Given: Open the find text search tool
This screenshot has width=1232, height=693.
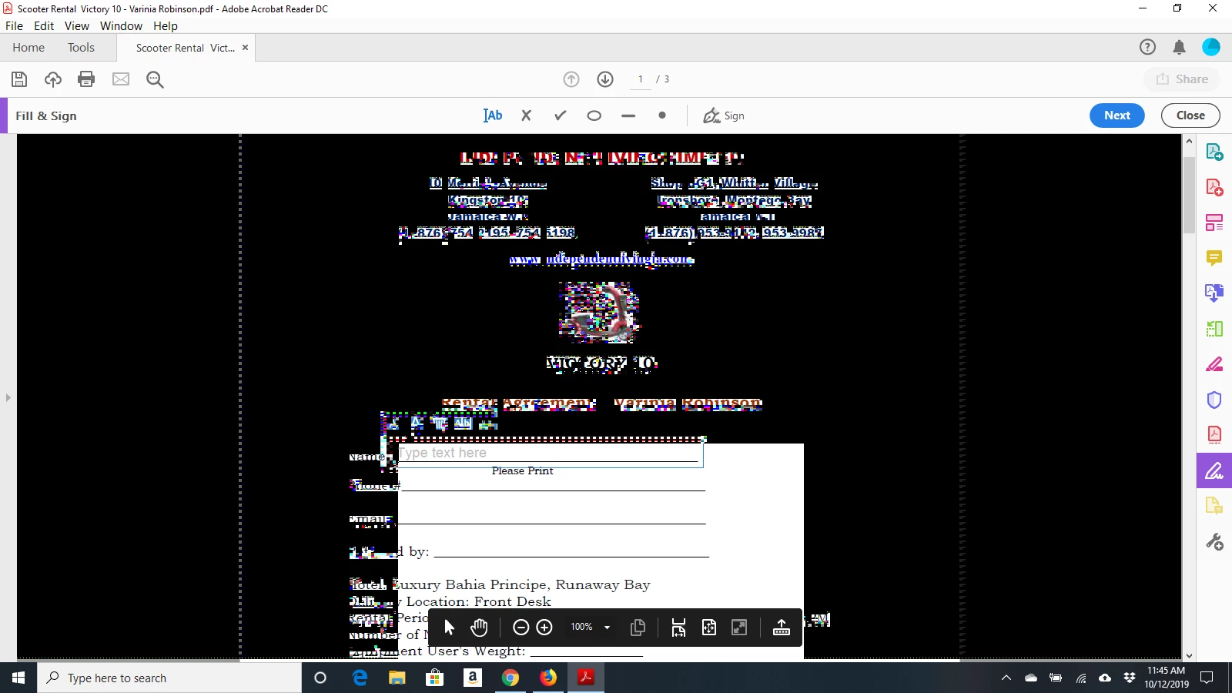Looking at the screenshot, I should [x=155, y=79].
